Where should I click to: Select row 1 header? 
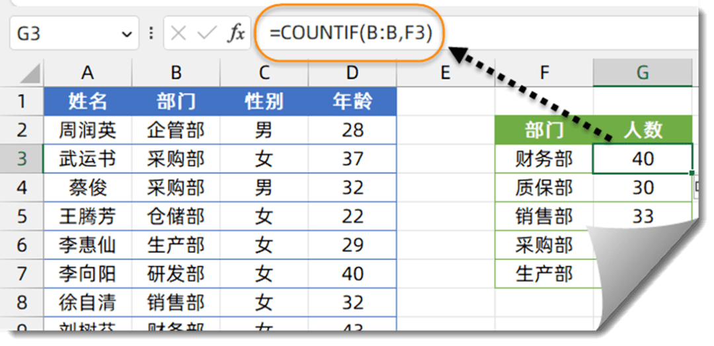point(22,101)
